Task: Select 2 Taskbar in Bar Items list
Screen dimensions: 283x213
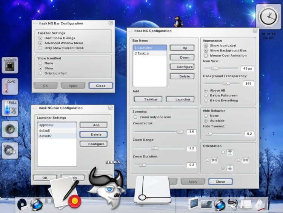Action: [150, 54]
